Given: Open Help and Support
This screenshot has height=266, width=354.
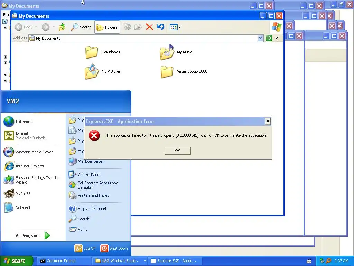Looking at the screenshot, I should point(87,208).
